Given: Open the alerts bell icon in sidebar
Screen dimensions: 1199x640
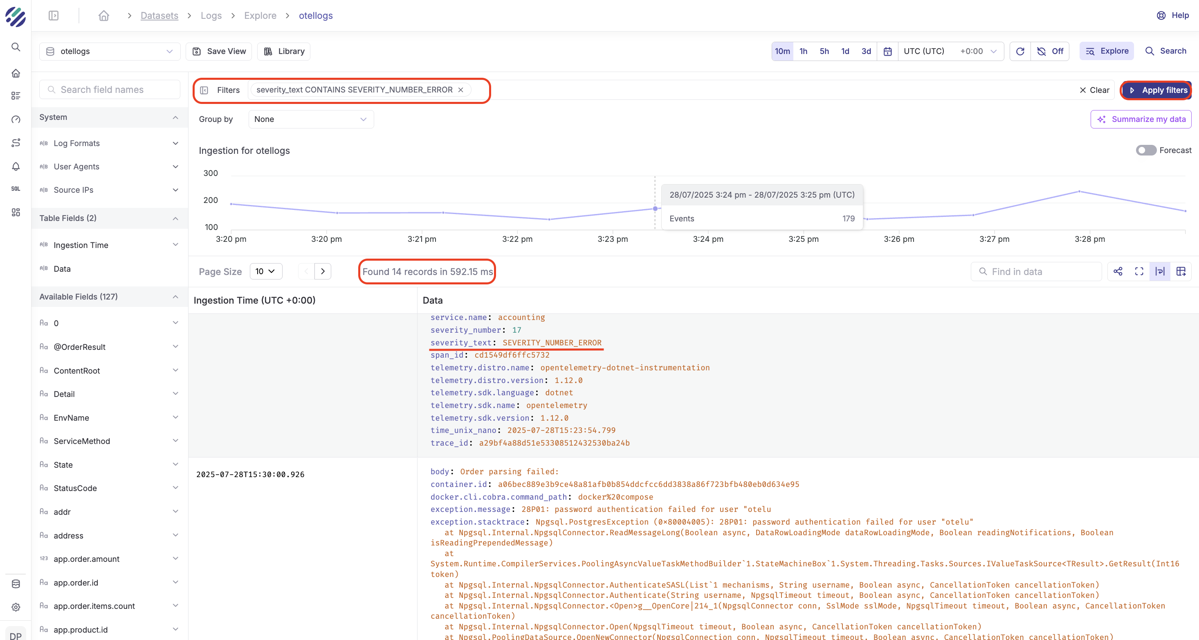Looking at the screenshot, I should (16, 166).
